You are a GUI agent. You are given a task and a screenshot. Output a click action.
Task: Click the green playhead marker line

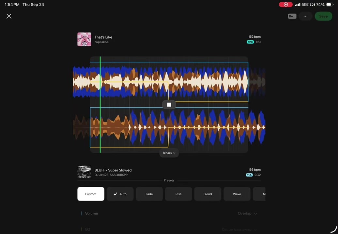(x=100, y=105)
